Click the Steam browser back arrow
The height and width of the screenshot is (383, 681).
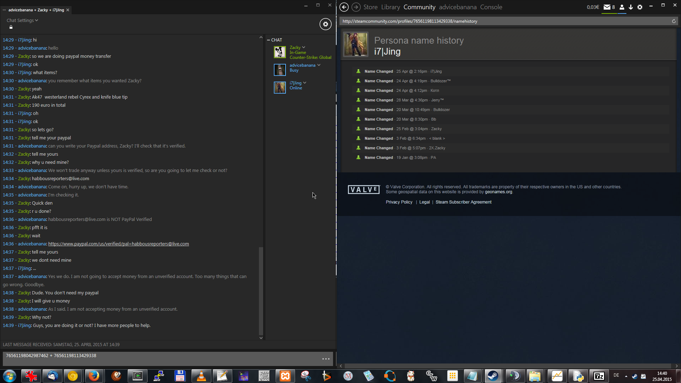[x=344, y=7]
